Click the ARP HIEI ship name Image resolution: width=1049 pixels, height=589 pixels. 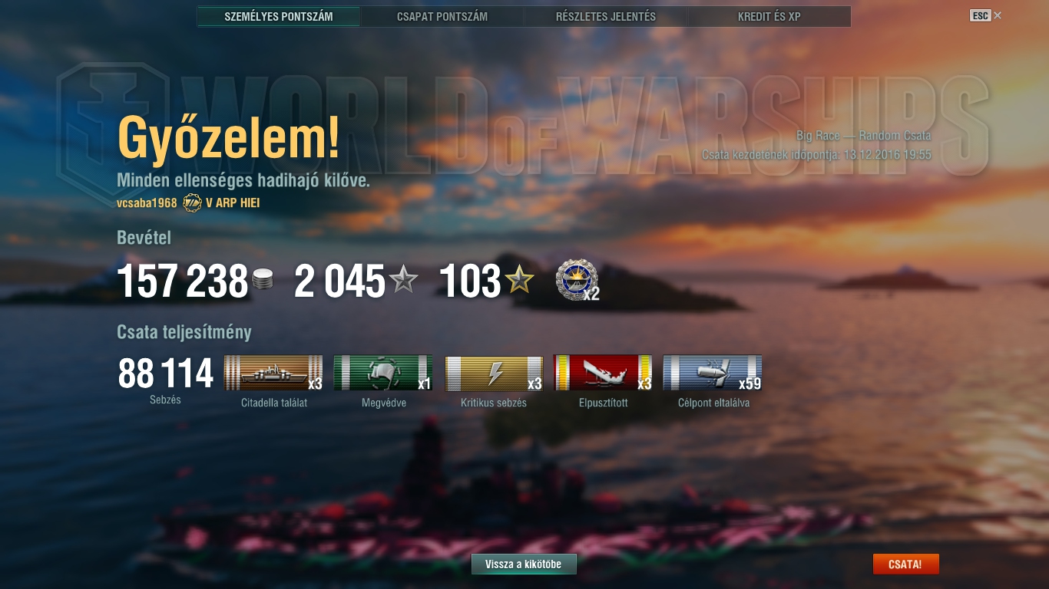[233, 203]
